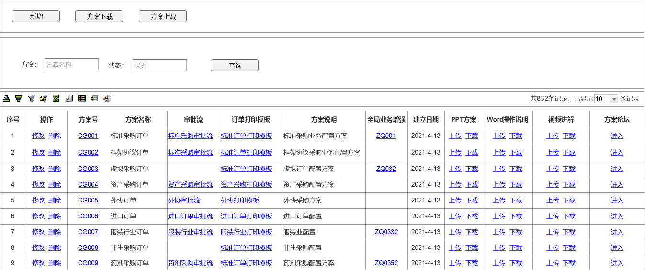Click 视频讲解 上传 in the CG007 row
The height and width of the screenshot is (270, 645).
(x=553, y=232)
